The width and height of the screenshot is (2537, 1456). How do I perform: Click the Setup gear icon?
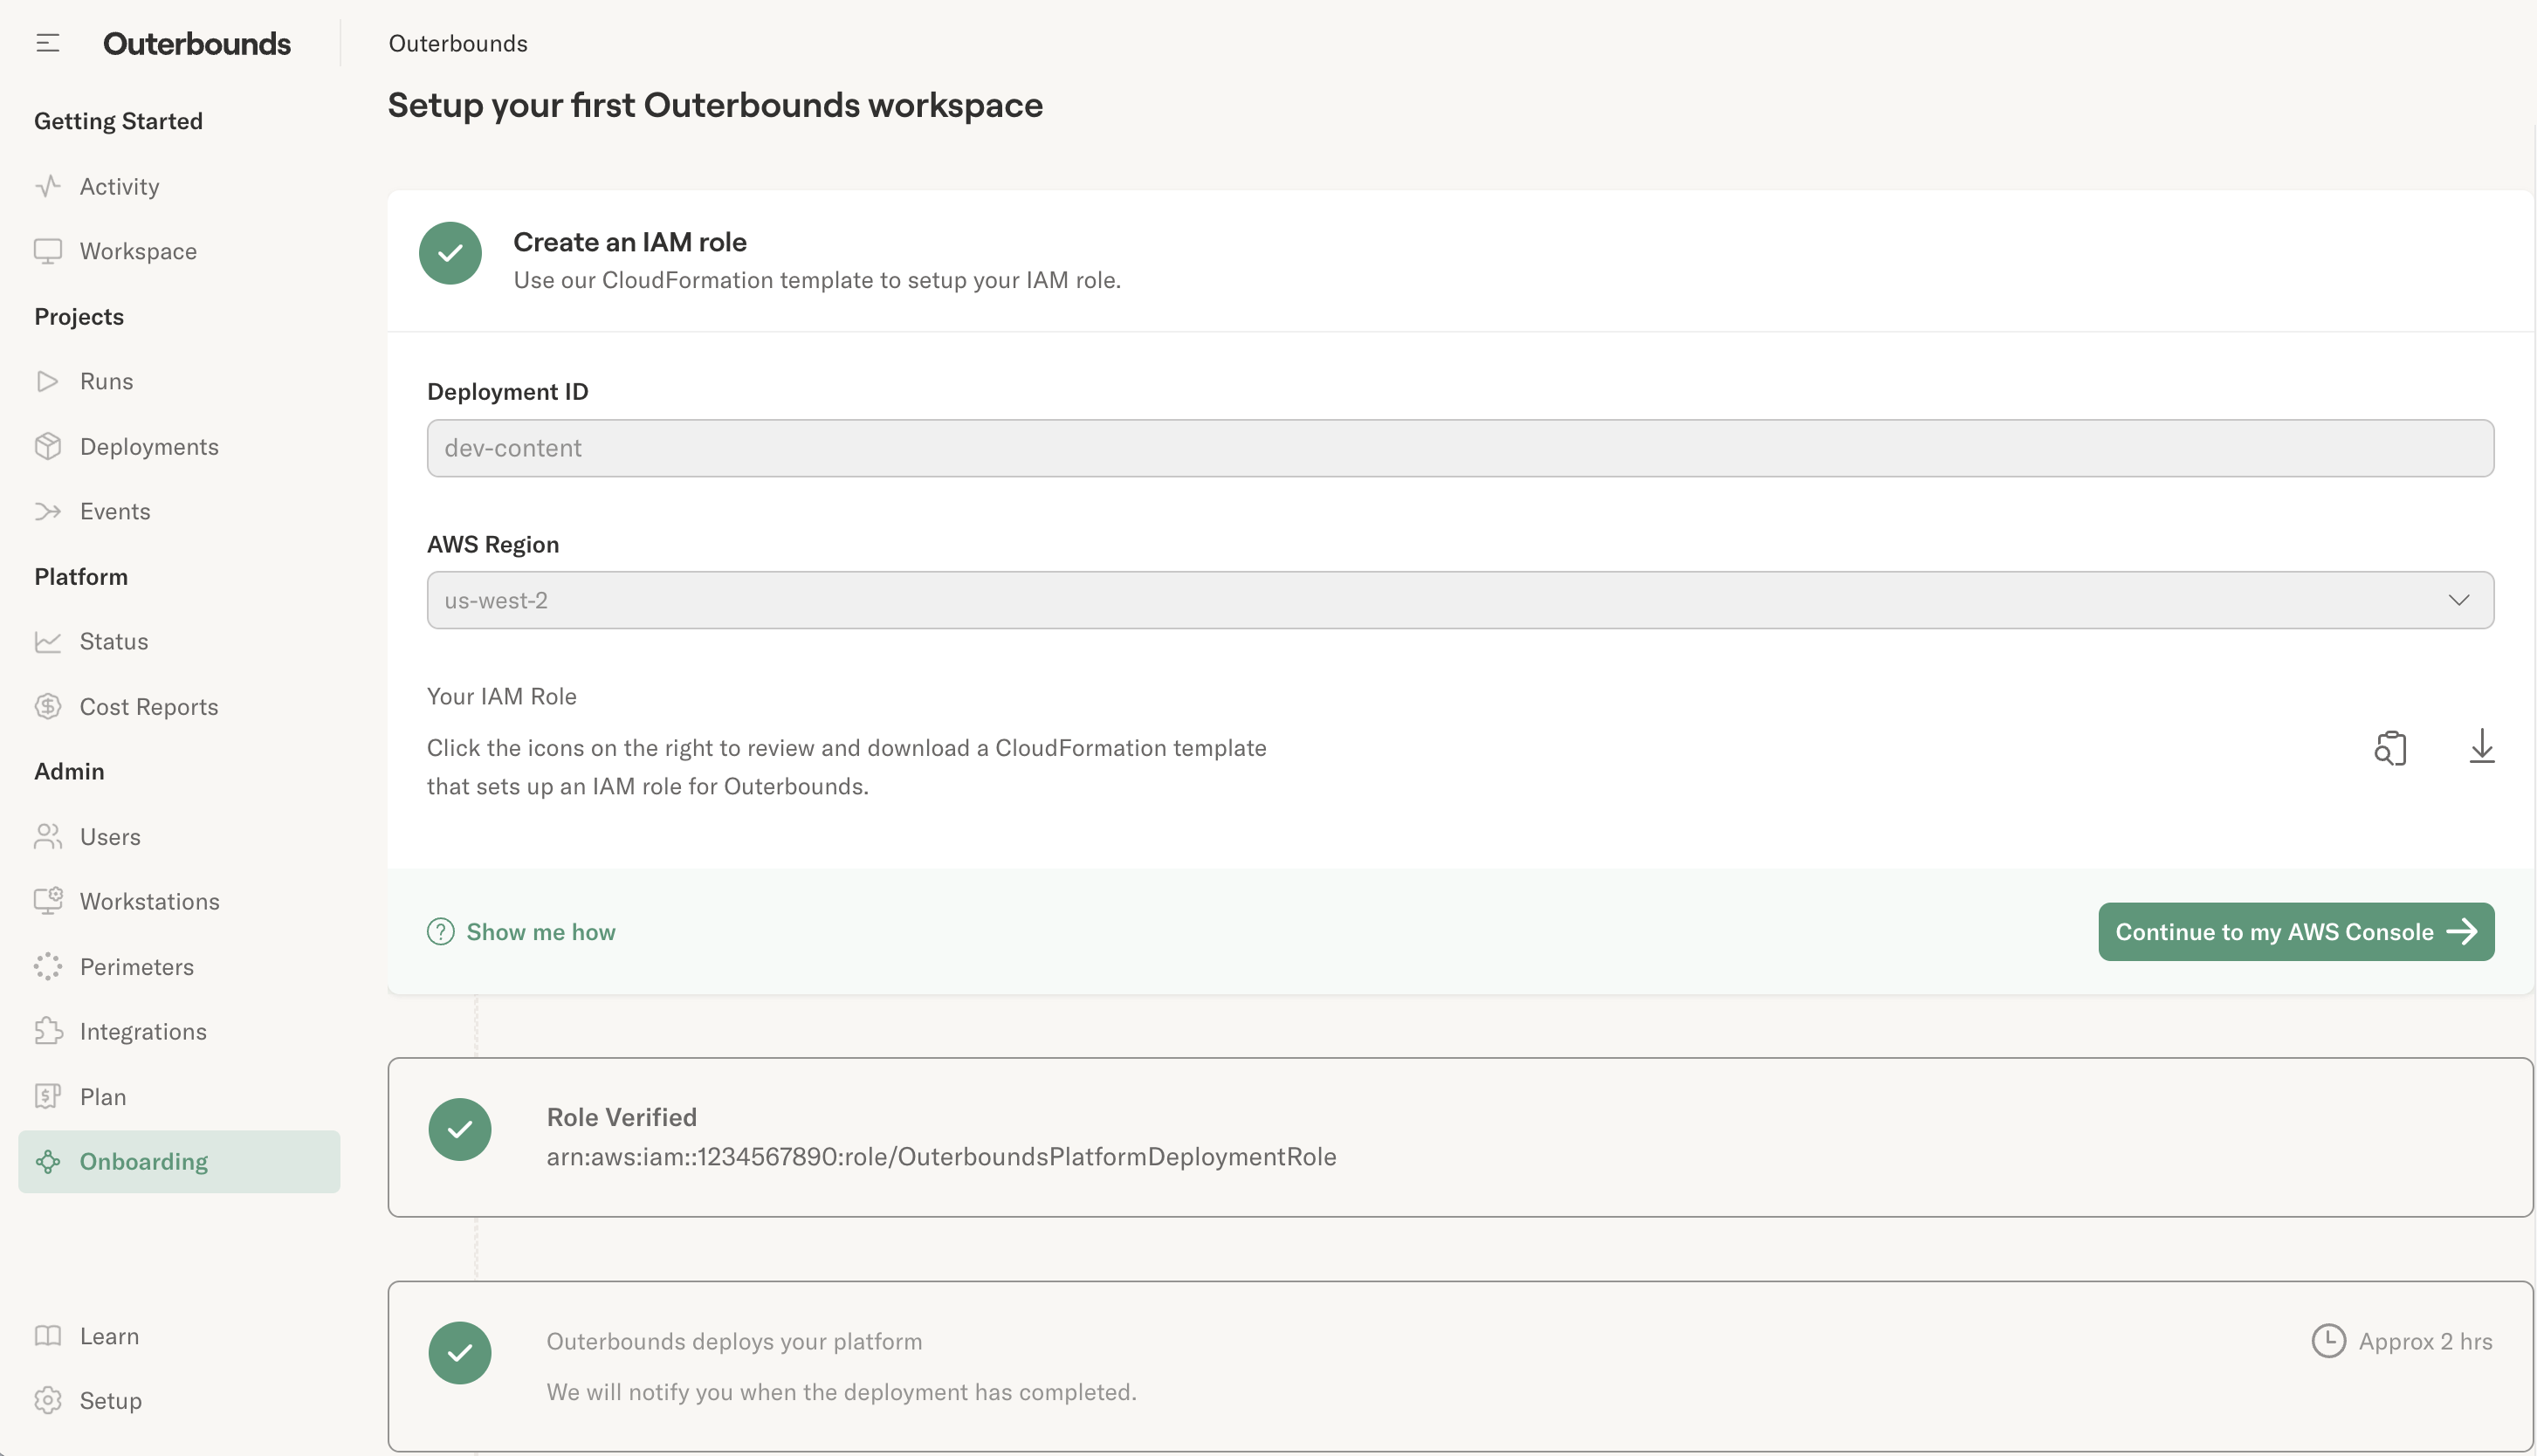(48, 1400)
